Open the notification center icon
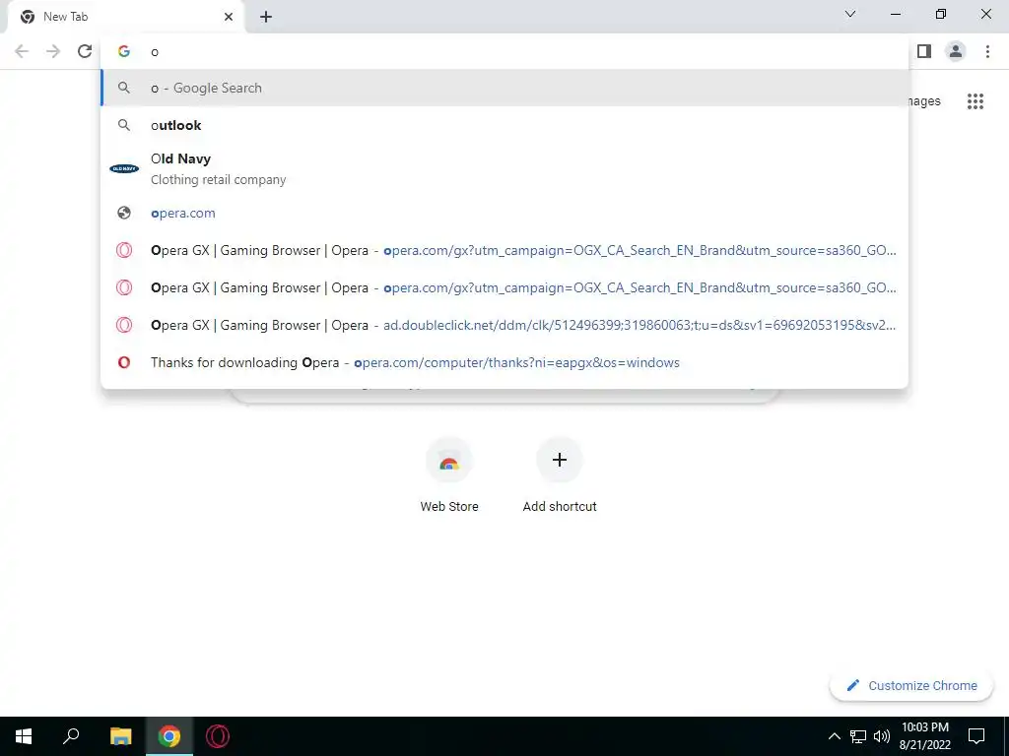Viewport: 1009px width, 756px height. pyautogui.click(x=976, y=736)
